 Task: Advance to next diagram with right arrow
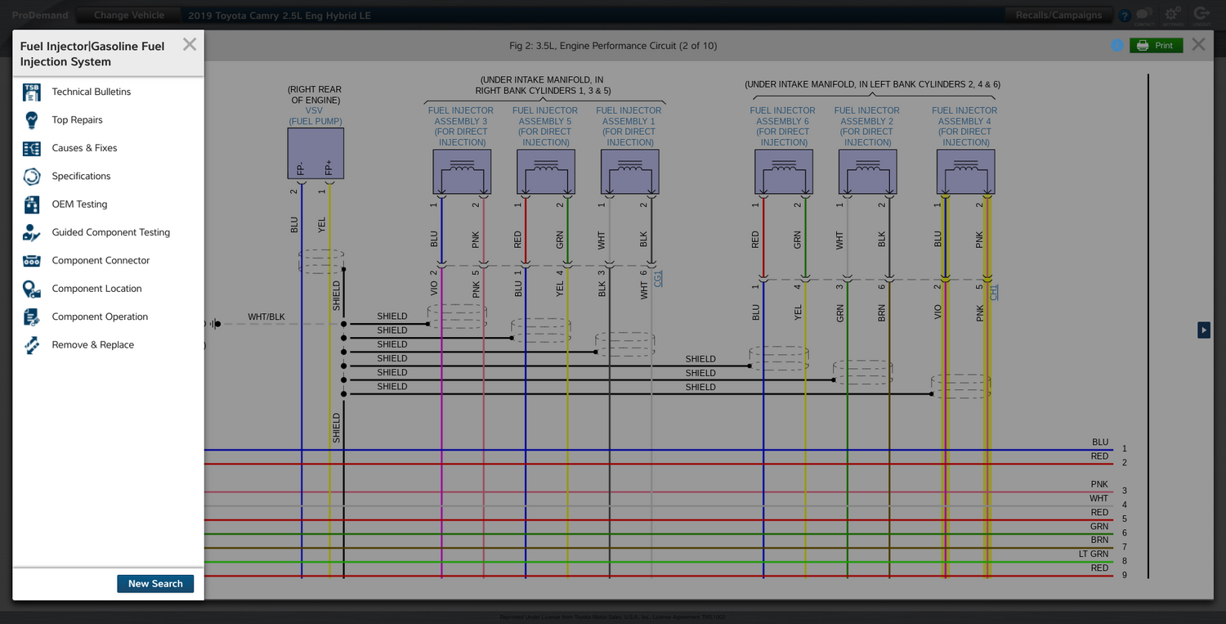(x=1203, y=330)
